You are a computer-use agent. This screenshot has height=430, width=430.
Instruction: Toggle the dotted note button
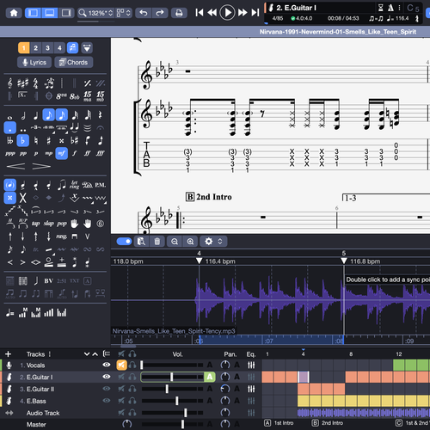coord(9,128)
